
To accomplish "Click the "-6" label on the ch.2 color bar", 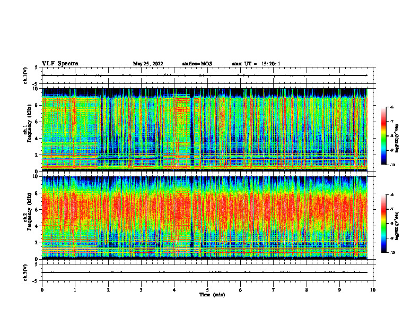I will pyautogui.click(x=391, y=195).
